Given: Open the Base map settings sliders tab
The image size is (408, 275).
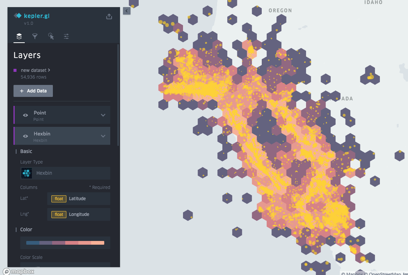Looking at the screenshot, I should tap(66, 36).
